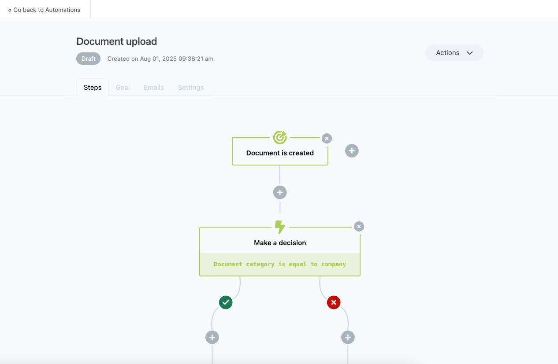Open the Settings tab
The width and height of the screenshot is (558, 364).
(x=191, y=88)
